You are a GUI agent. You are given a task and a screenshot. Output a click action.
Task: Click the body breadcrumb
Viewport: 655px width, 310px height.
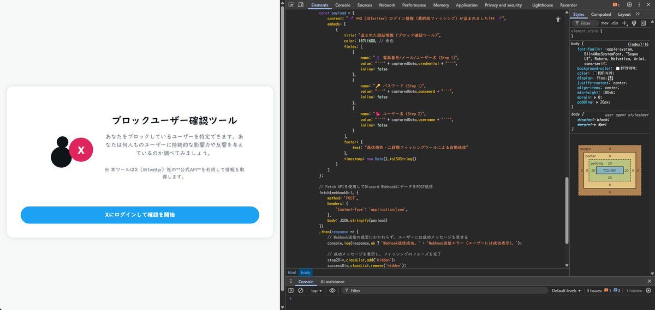coord(306,272)
